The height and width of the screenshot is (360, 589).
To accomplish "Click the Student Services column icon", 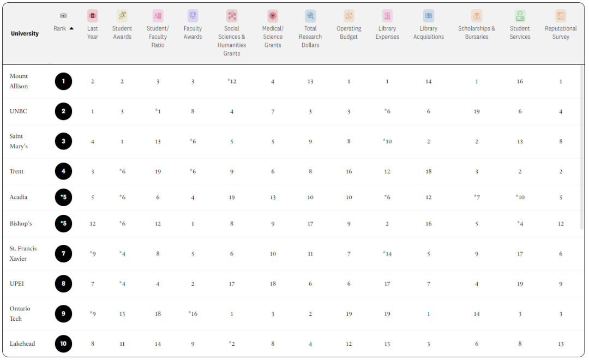I will click(x=520, y=16).
